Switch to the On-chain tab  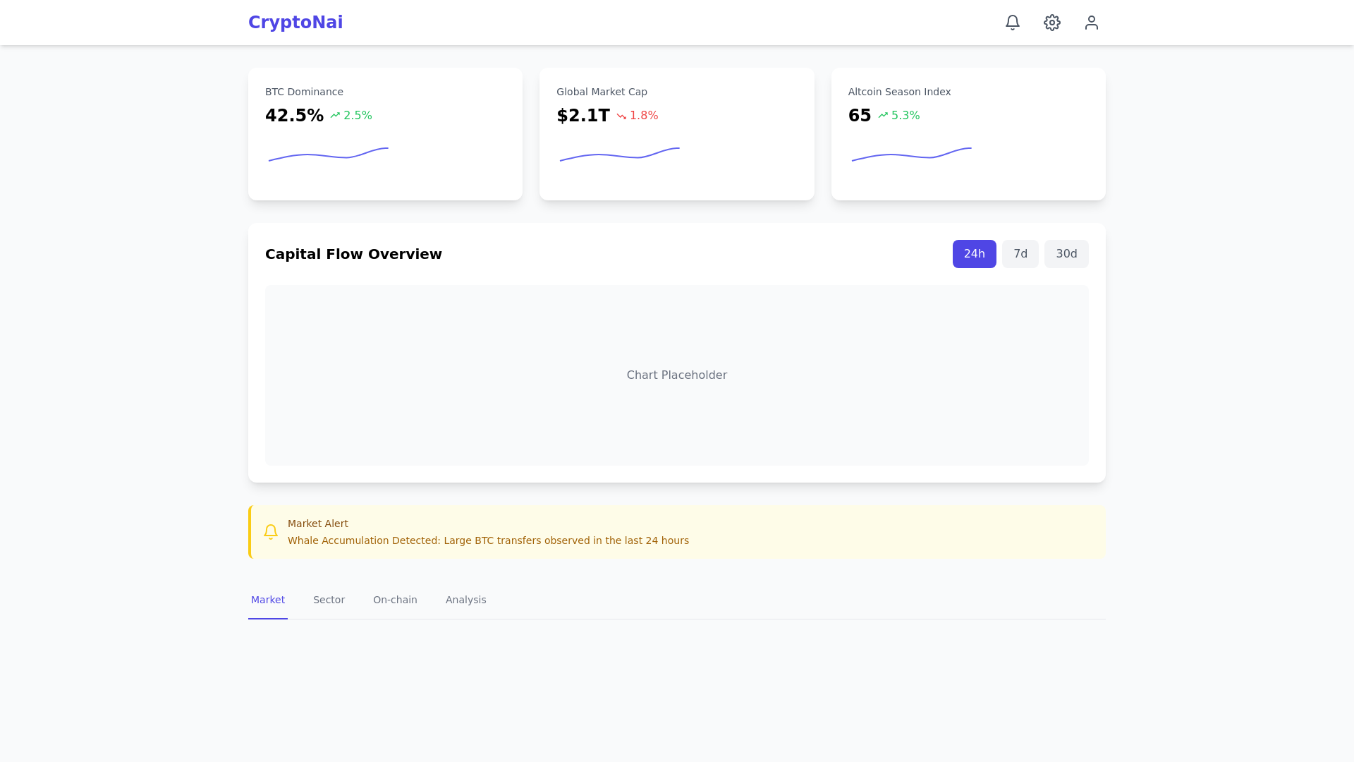[x=395, y=600]
